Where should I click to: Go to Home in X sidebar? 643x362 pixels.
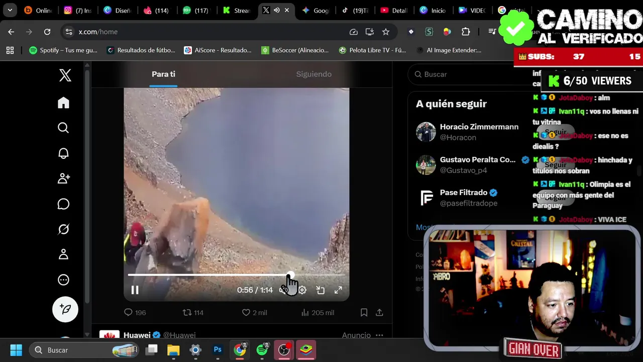pyautogui.click(x=63, y=103)
